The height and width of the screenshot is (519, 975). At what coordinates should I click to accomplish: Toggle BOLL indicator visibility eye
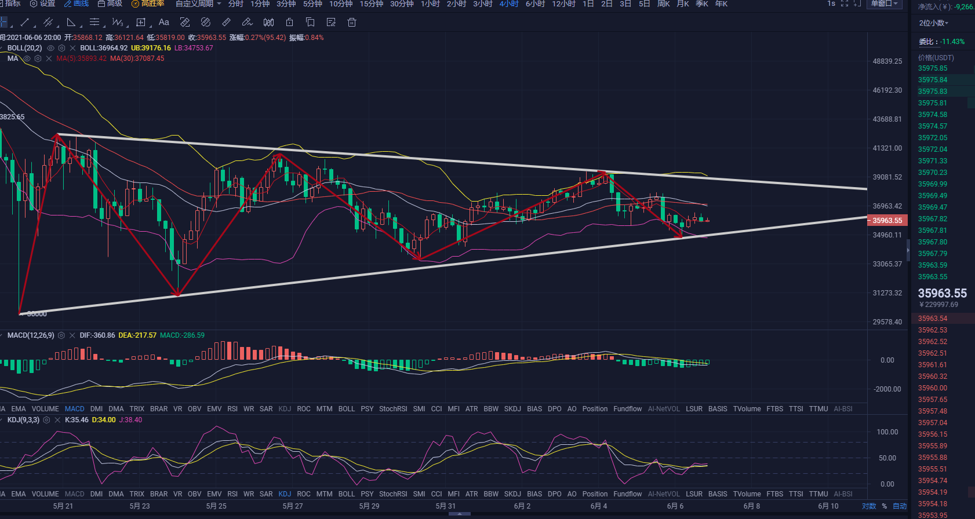(x=50, y=48)
